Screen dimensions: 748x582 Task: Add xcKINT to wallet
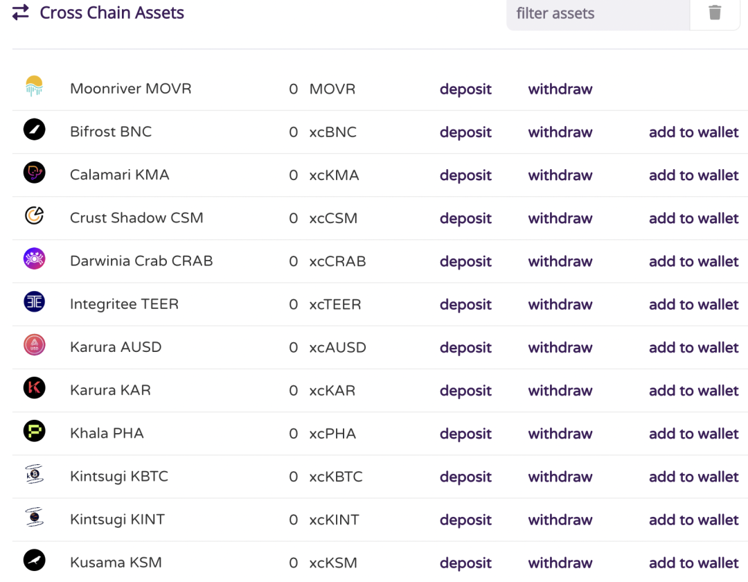coord(693,520)
